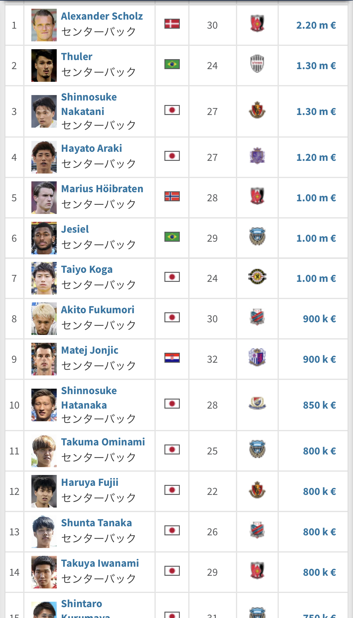This screenshot has height=618, width=353.
Task: Select the Norway flag next to Marius Höibraten
Action: 172,196
